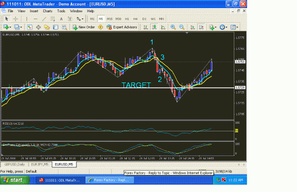This screenshot has height=192, width=297.
Task: Click the Windows start button
Action: [15, 180]
